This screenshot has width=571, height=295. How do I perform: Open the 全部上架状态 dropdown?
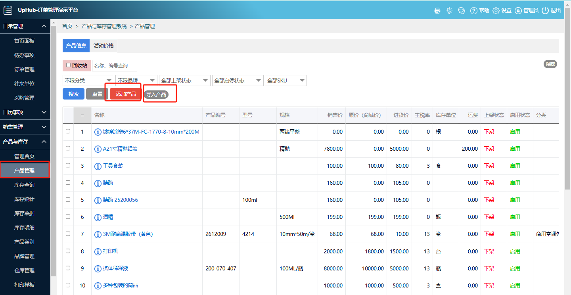point(184,80)
